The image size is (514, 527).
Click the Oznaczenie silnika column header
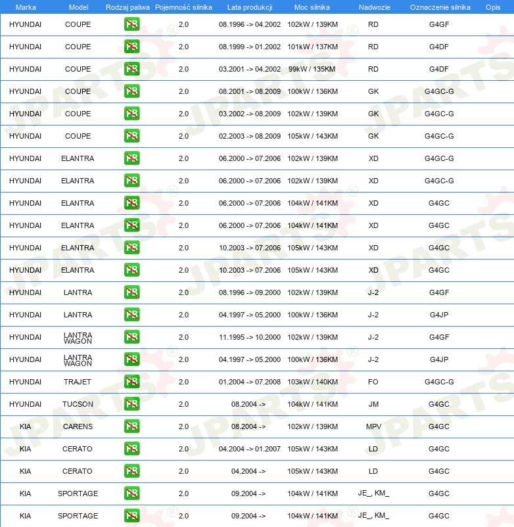[440, 7]
